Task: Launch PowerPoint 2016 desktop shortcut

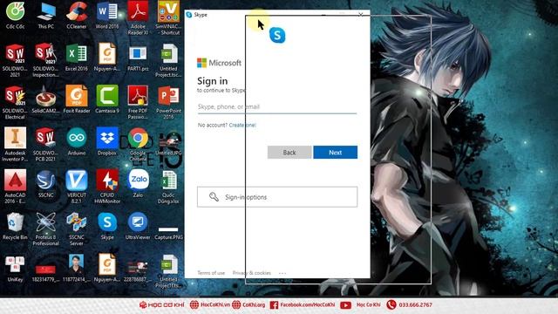Action: (168, 96)
